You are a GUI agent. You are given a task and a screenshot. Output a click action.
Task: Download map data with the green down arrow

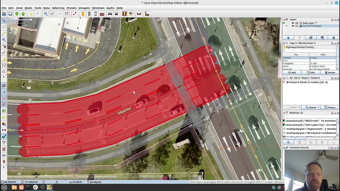(17, 14)
